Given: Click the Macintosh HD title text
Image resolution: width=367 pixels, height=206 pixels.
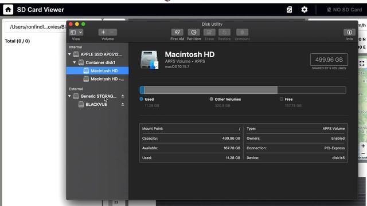Looking at the screenshot, I should [190, 54].
